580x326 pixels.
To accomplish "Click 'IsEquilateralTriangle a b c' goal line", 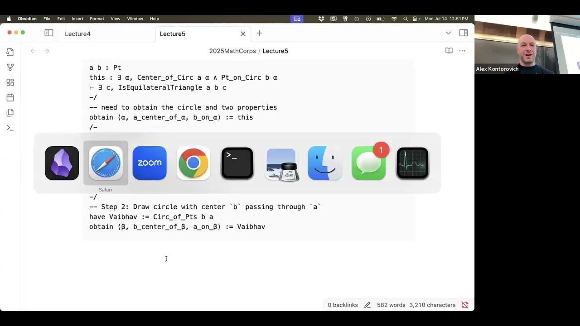I will click(158, 87).
